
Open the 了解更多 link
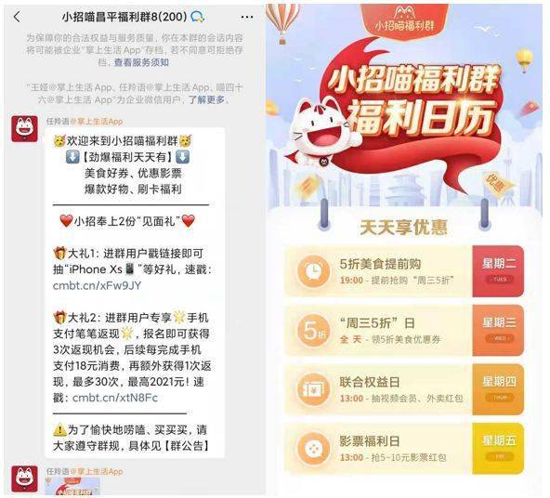[206, 99]
